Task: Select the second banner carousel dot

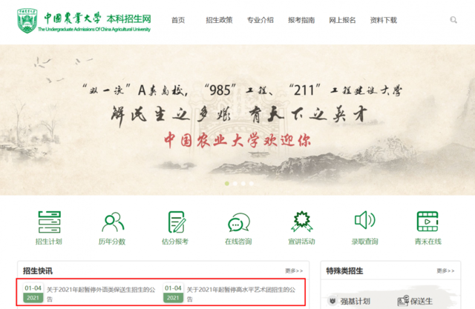Action: pyautogui.click(x=235, y=183)
